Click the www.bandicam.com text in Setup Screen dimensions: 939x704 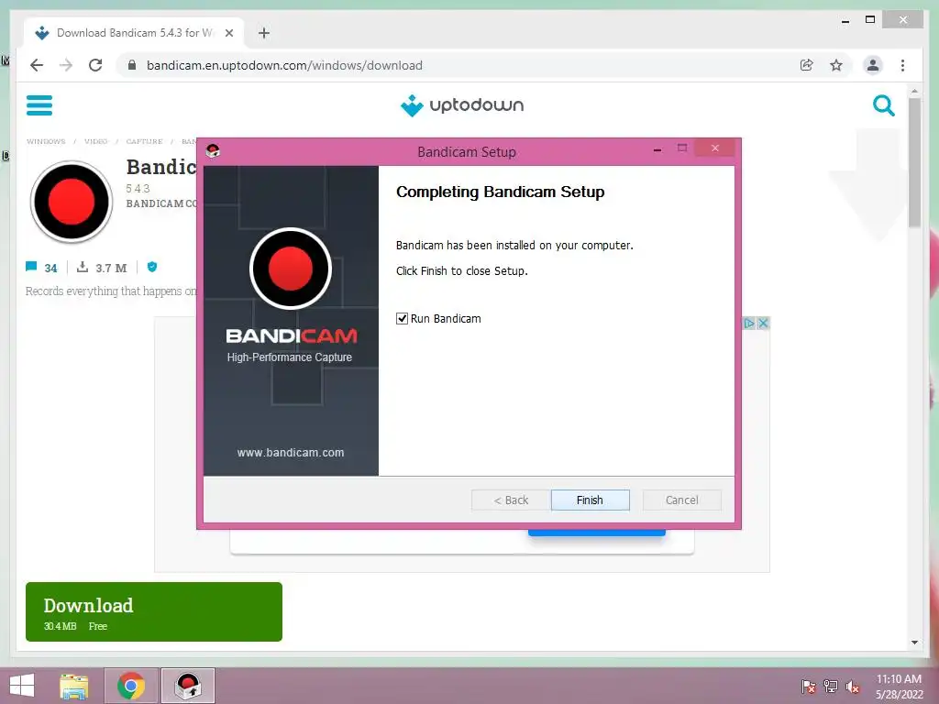pos(291,453)
